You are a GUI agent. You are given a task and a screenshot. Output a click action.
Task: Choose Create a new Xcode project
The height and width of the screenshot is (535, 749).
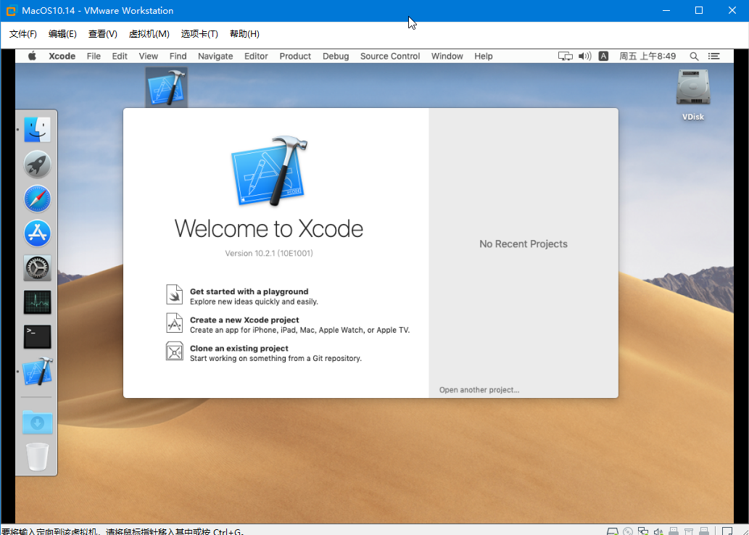[244, 320]
